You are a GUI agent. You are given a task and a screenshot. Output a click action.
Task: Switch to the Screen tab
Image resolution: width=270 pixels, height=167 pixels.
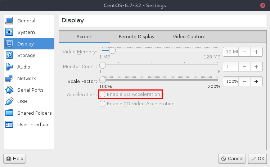(84, 37)
